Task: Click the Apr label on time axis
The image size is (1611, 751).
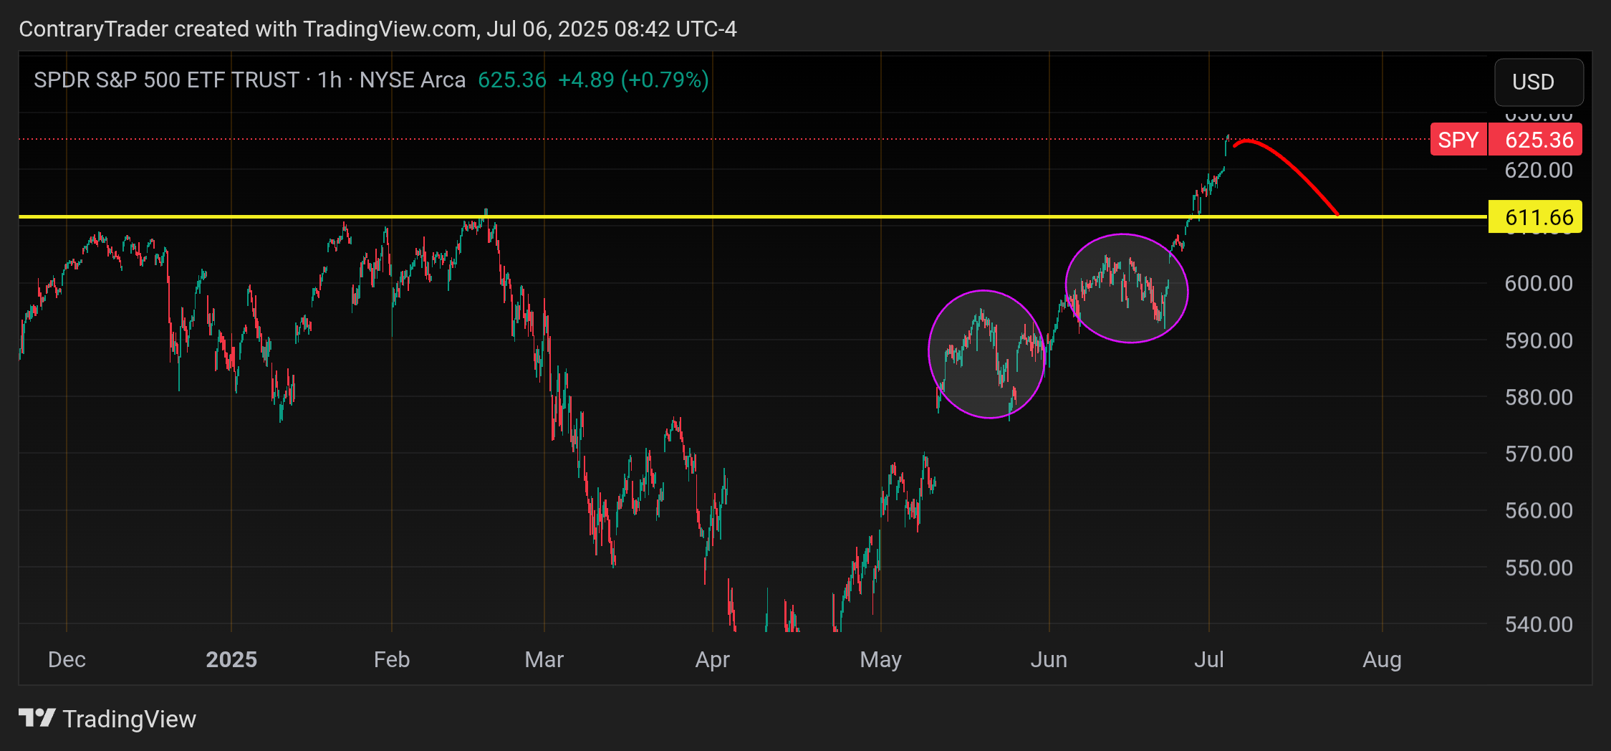Action: 713,659
